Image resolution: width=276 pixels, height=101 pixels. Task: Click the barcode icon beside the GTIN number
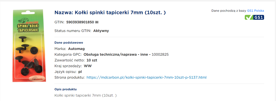(x=97, y=22)
